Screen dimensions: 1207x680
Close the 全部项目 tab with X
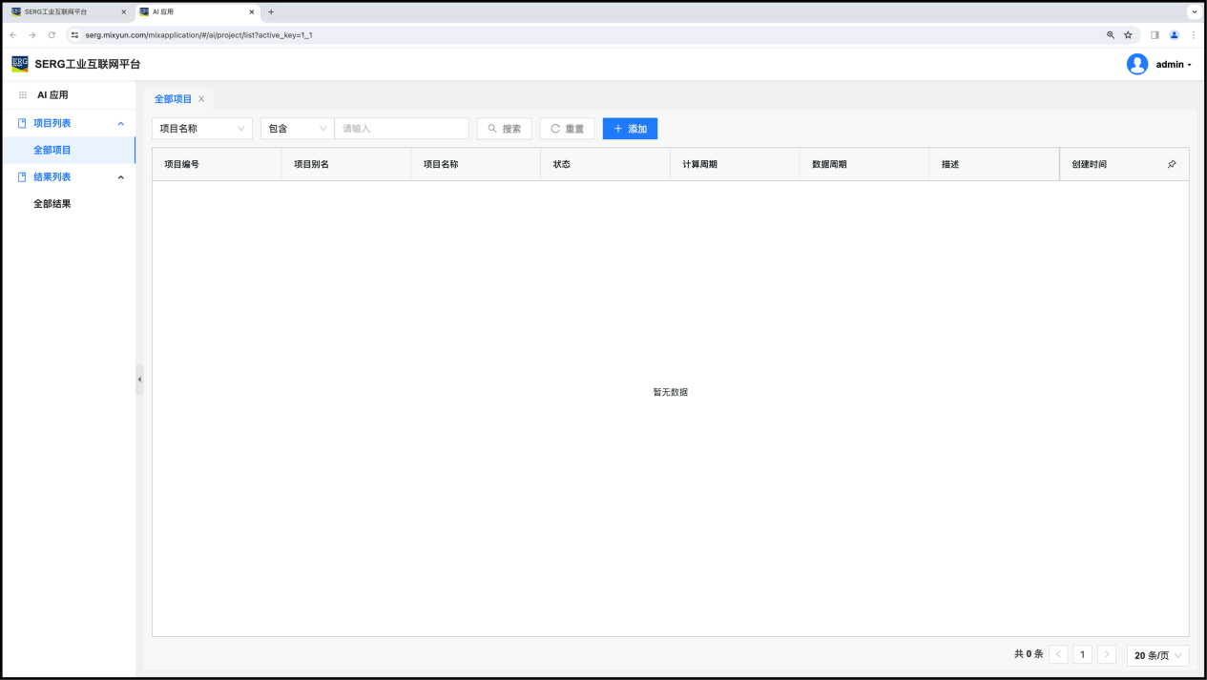point(201,99)
